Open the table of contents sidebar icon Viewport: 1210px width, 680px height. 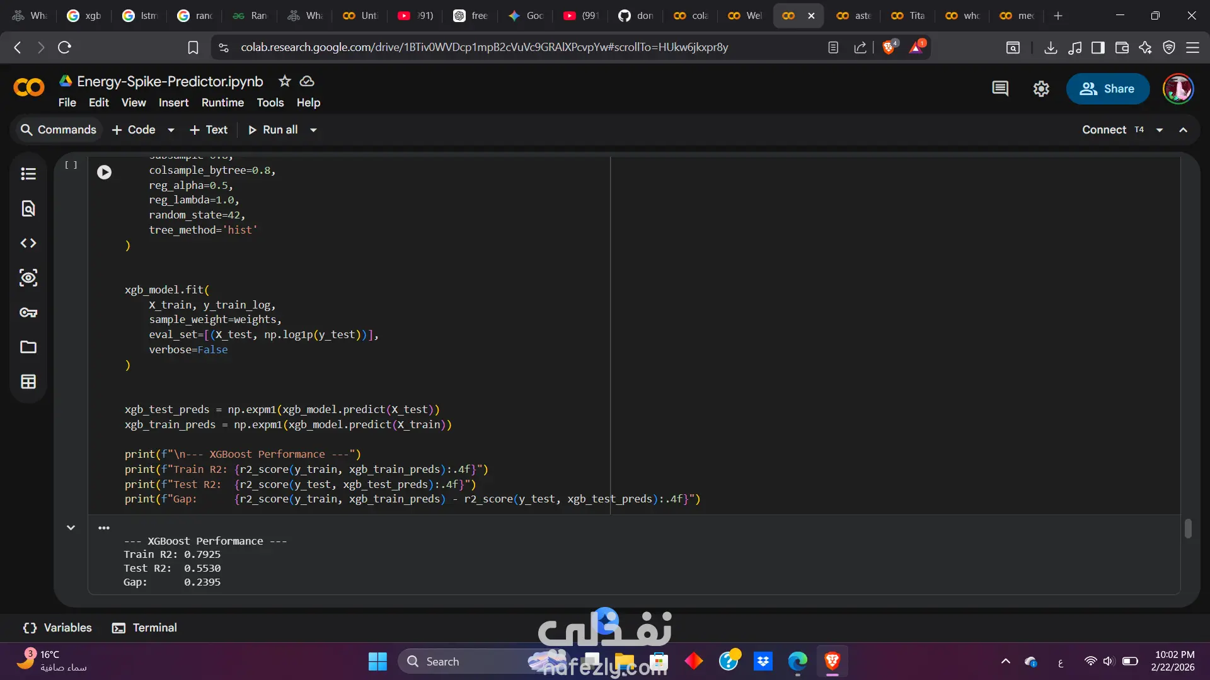pyautogui.click(x=28, y=174)
